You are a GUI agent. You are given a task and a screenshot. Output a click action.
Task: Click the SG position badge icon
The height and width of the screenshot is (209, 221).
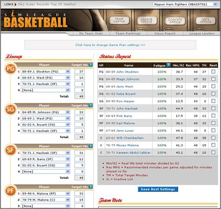click(x=10, y=109)
